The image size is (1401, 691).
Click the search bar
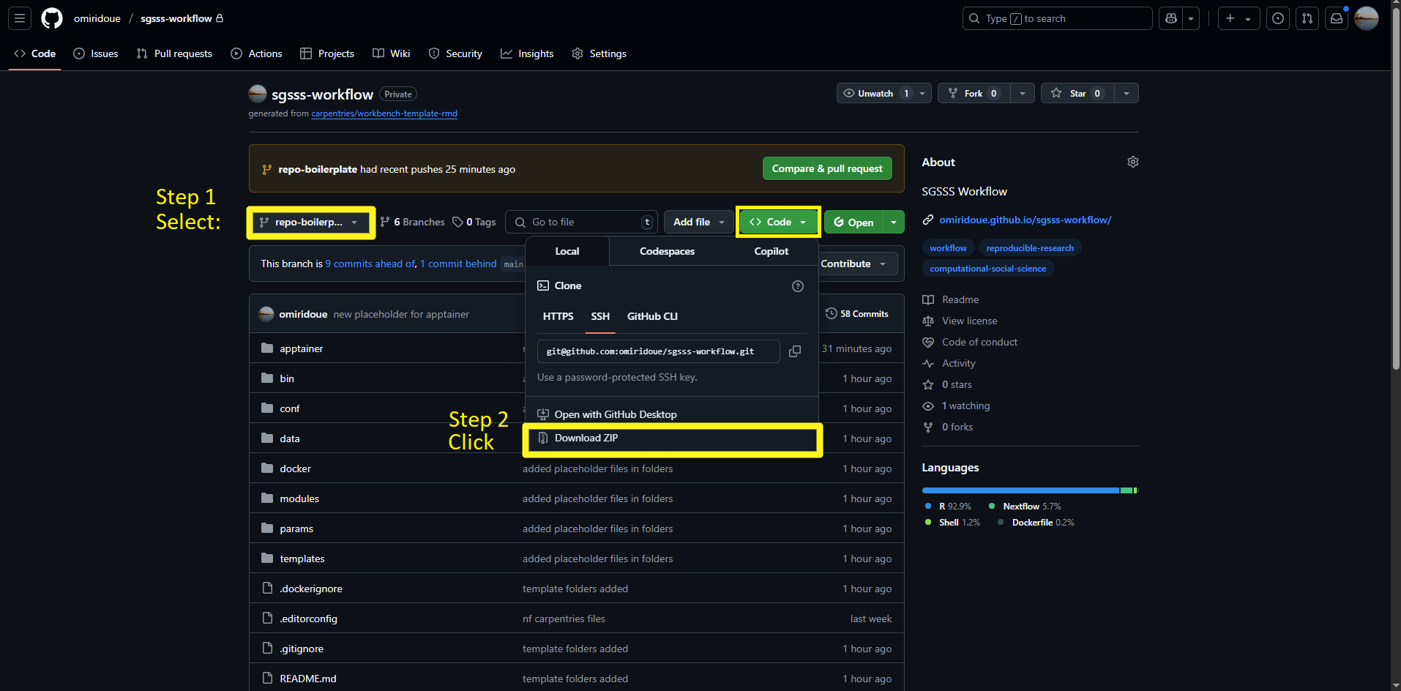coord(1057,18)
